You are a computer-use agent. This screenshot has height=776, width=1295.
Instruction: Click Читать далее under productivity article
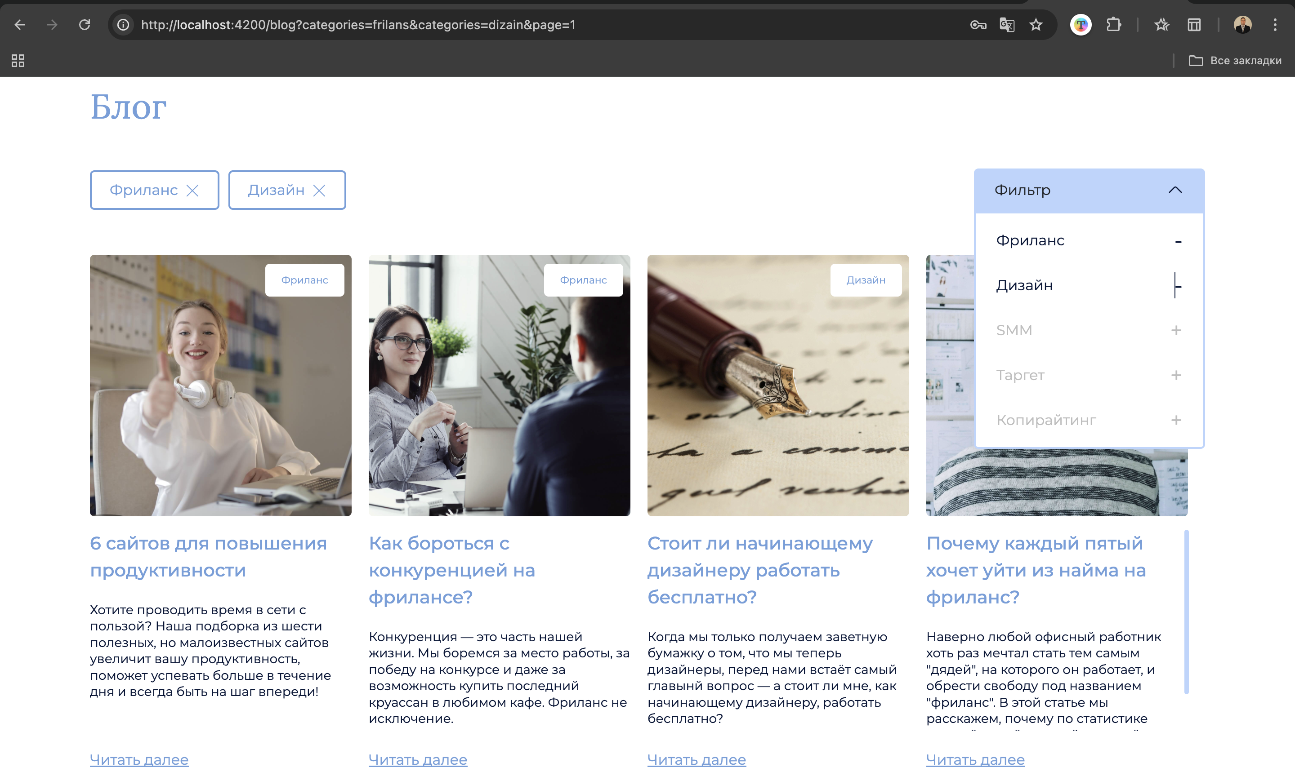pyautogui.click(x=139, y=760)
